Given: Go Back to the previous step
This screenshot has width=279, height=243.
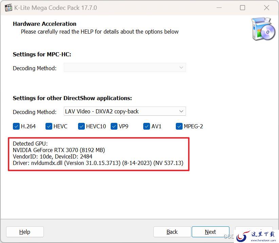Looking at the screenshot, I should (x=172, y=232).
